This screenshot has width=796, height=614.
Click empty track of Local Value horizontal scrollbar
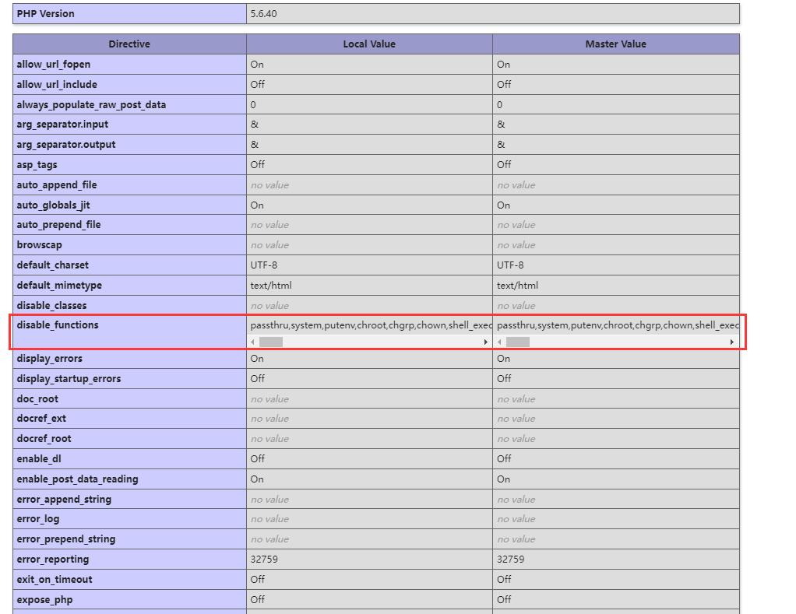point(382,342)
